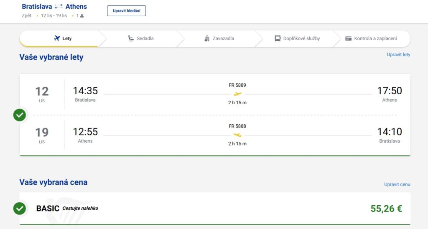Click the luggage icon beside Zavazadla

point(207,38)
